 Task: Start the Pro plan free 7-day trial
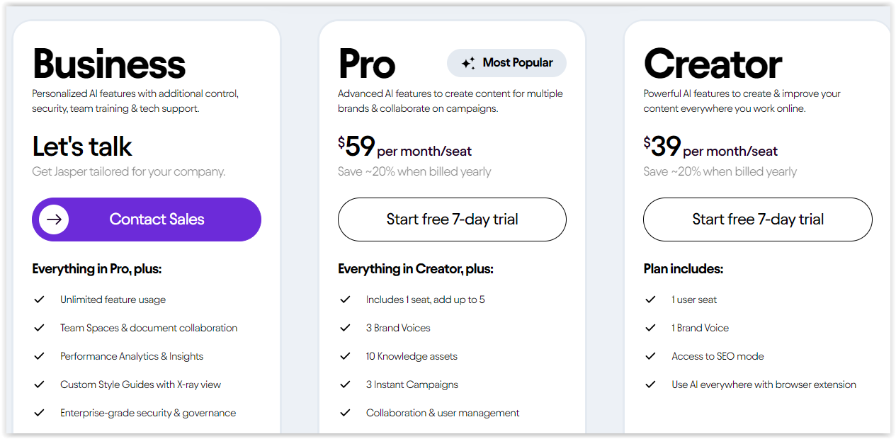click(x=452, y=219)
